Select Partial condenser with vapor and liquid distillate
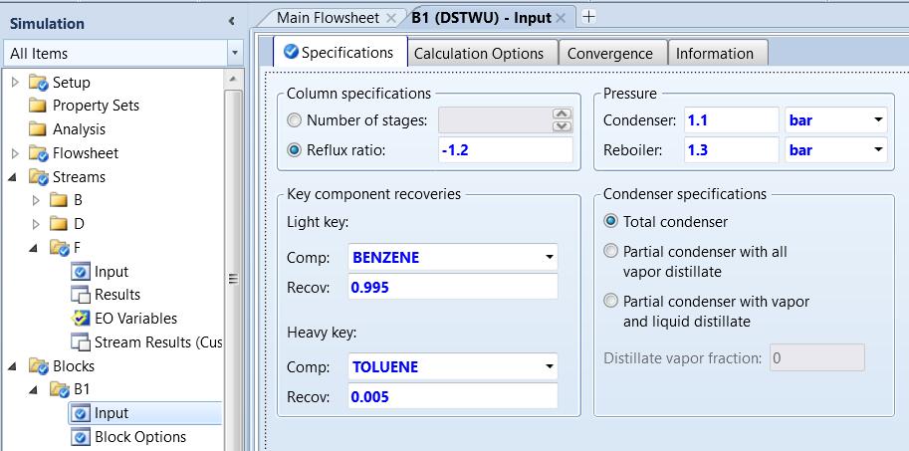The height and width of the screenshot is (451, 909). 611,301
